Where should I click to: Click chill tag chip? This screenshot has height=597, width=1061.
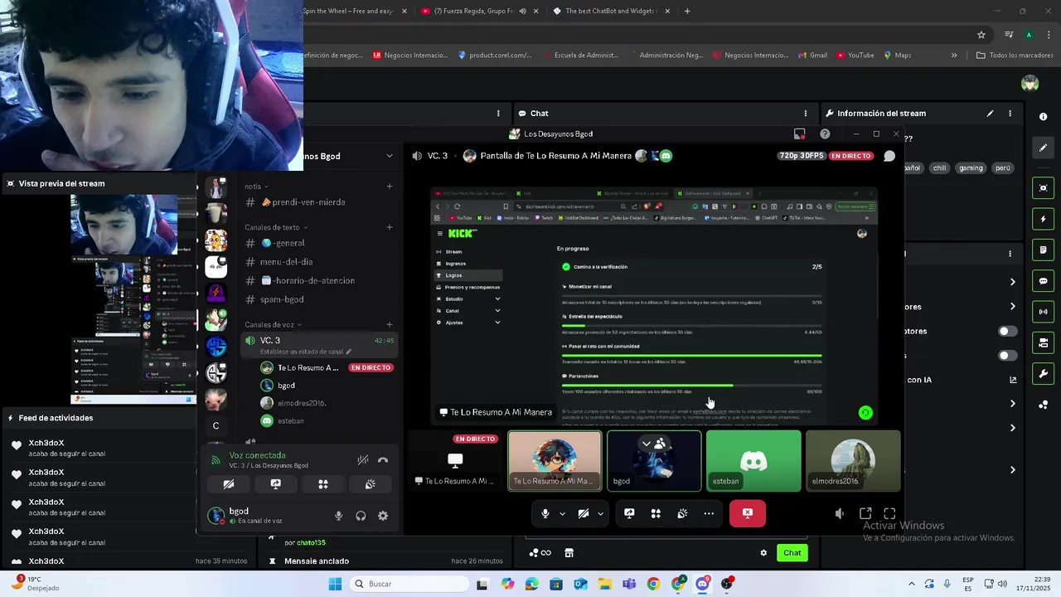(x=939, y=168)
